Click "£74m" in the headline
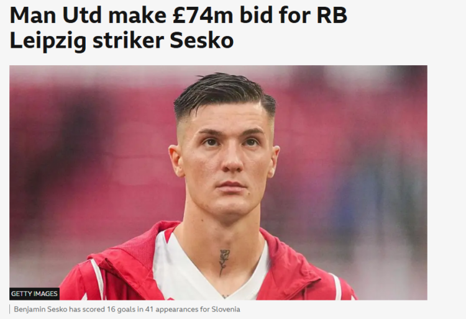 click(203, 15)
